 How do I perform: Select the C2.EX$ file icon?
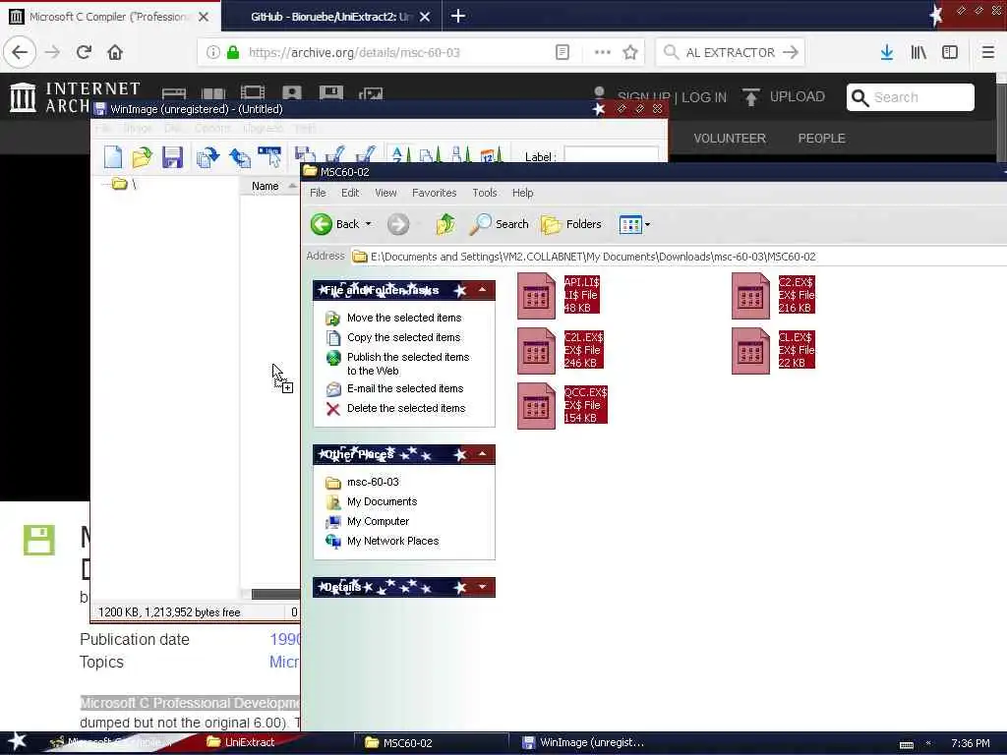pos(750,296)
